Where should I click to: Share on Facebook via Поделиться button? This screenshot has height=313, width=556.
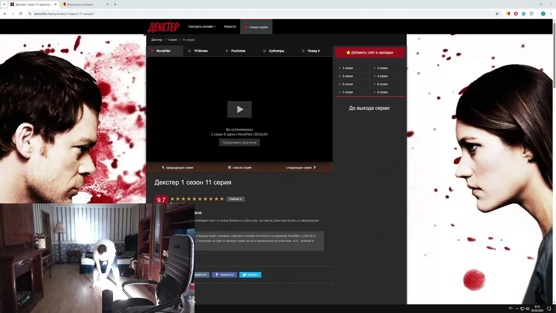[224, 275]
